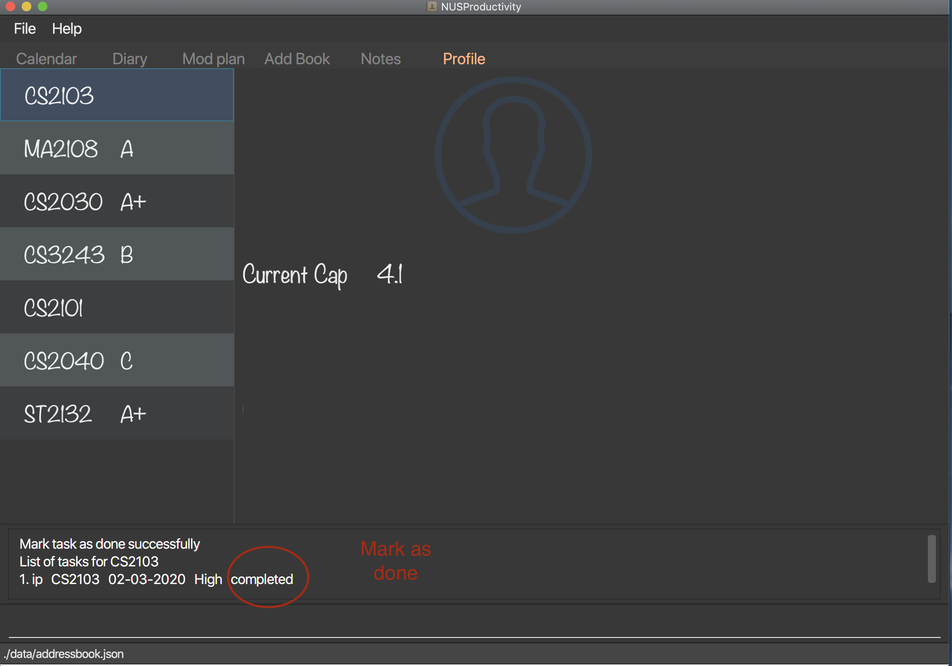Image resolution: width=952 pixels, height=666 pixels.
Task: Open the Mod plan tab
Action: click(214, 59)
